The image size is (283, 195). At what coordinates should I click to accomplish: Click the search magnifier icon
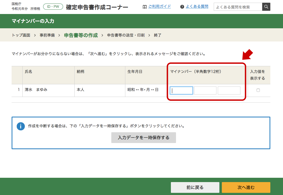pyautogui.click(x=266, y=6)
